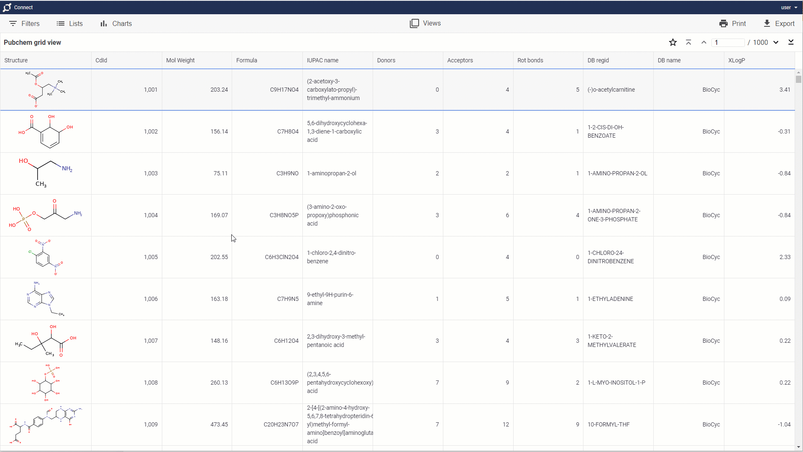Open the Lists menu
This screenshot has height=452, width=803.
69,23
